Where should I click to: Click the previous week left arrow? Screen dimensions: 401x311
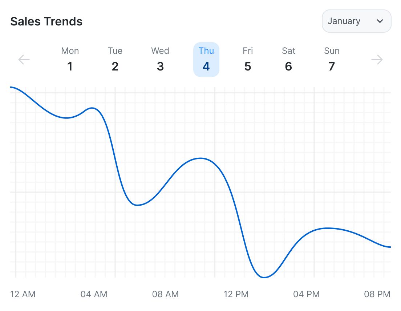(24, 60)
